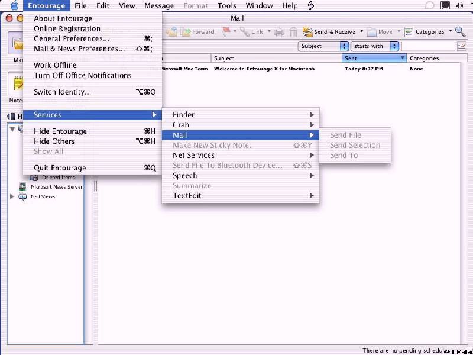Open the Categories dropdown arrow

[451, 31]
